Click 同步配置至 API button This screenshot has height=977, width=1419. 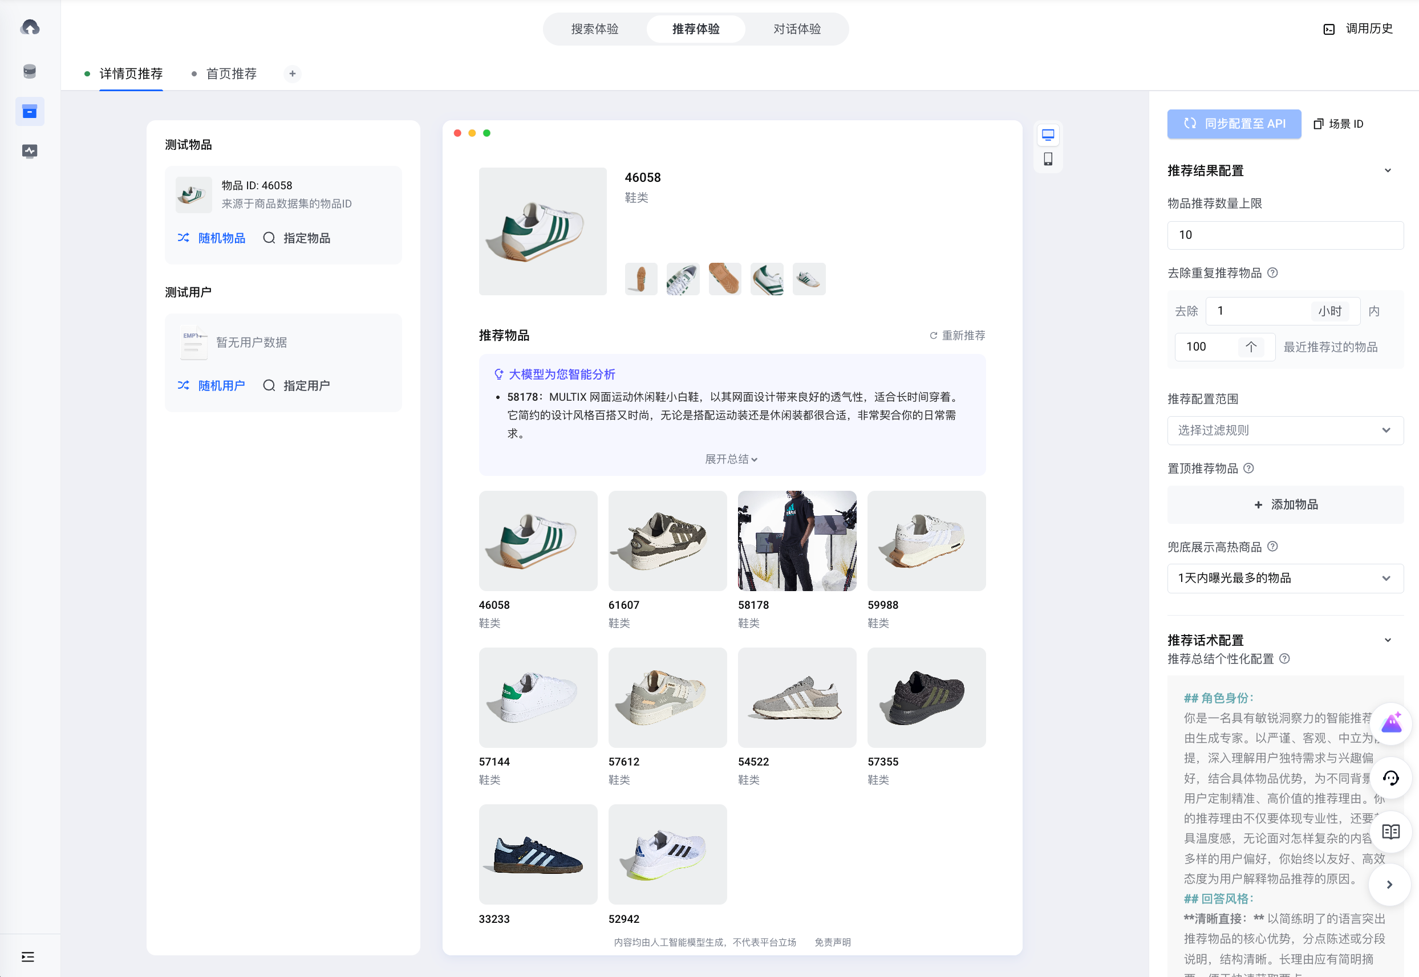tap(1234, 124)
